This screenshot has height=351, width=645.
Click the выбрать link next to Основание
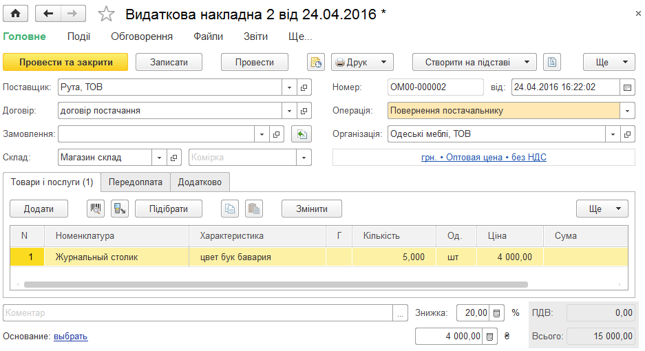(x=71, y=337)
